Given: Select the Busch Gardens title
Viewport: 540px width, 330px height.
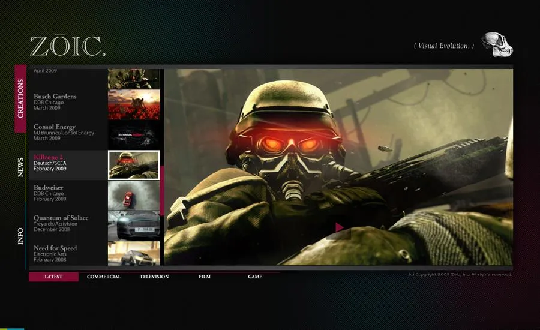Looking at the screenshot, I should [55, 97].
